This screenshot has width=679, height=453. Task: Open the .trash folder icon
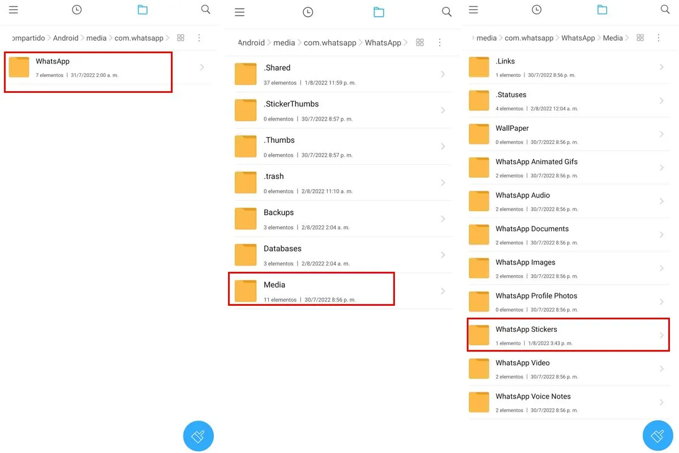tap(246, 183)
